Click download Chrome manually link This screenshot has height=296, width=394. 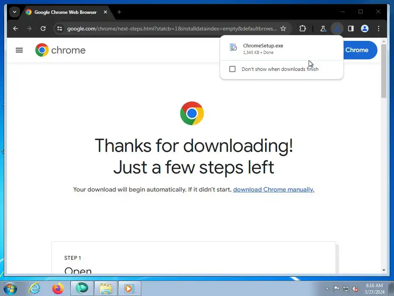coord(274,190)
